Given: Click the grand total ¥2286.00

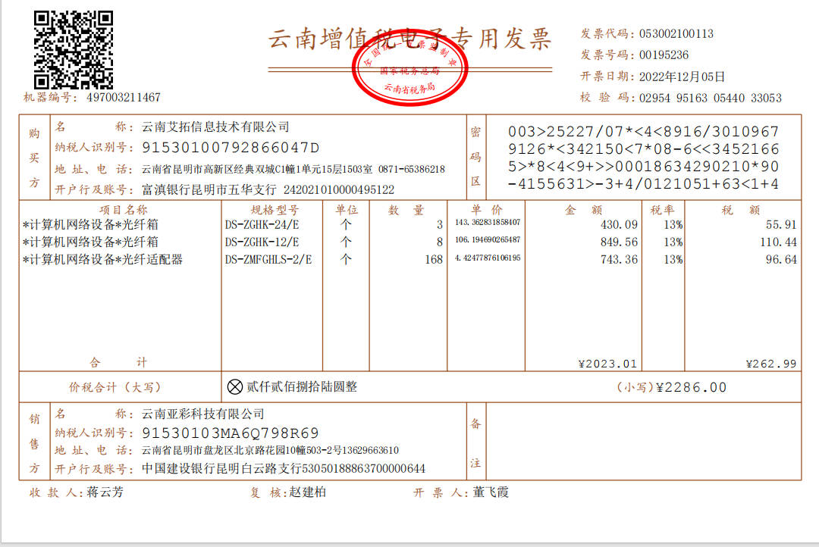Looking at the screenshot, I should (691, 387).
